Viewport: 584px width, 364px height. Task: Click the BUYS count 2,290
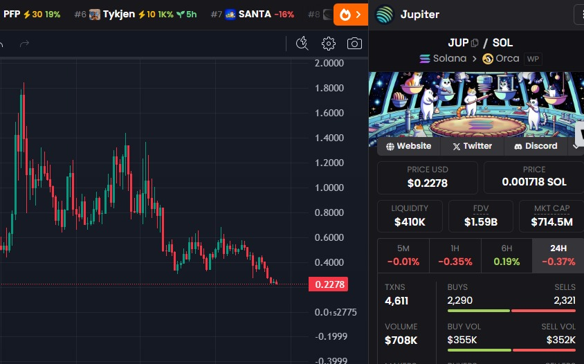point(459,300)
